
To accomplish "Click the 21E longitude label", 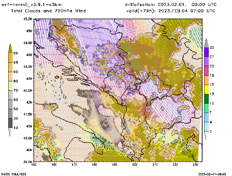I will click(x=155, y=165).
